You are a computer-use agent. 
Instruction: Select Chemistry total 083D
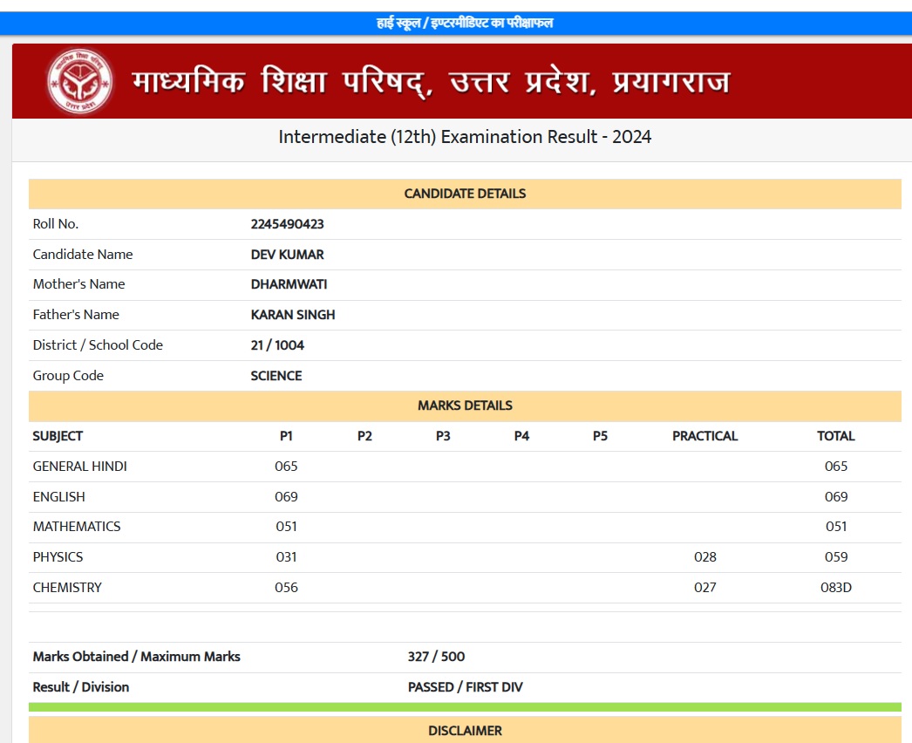(836, 588)
